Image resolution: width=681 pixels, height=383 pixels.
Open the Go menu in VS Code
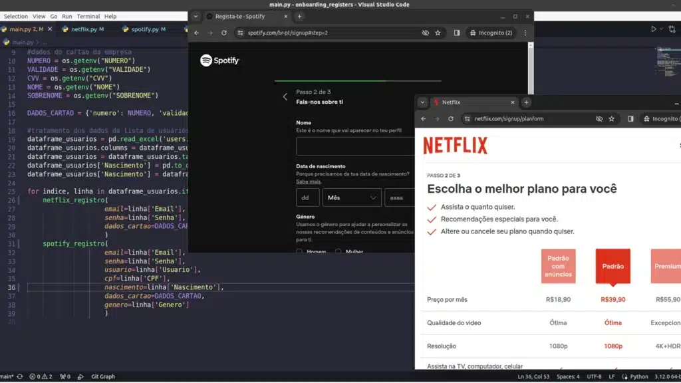(x=53, y=17)
